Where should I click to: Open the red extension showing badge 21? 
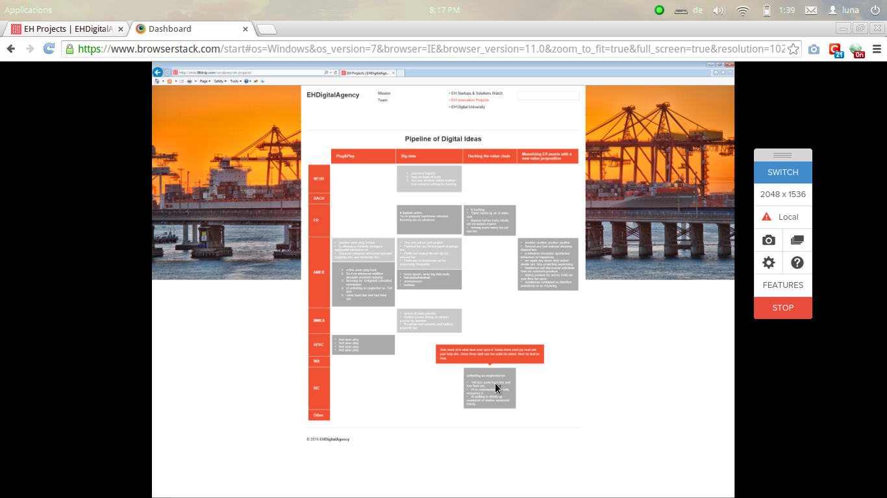(836, 50)
